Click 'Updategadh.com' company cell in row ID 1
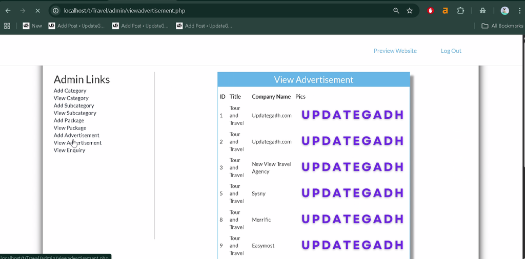This screenshot has width=525, height=259. (x=272, y=116)
